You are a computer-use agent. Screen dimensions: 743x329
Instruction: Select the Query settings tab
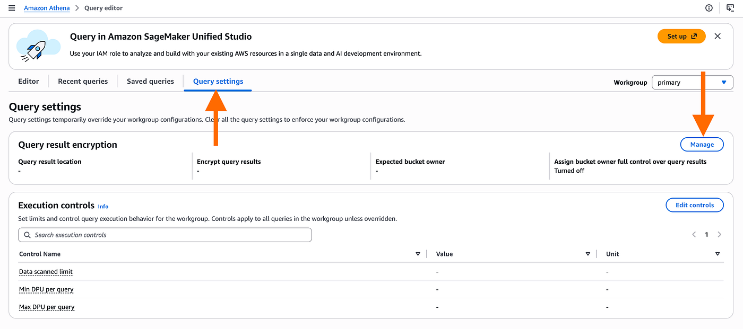click(x=218, y=81)
